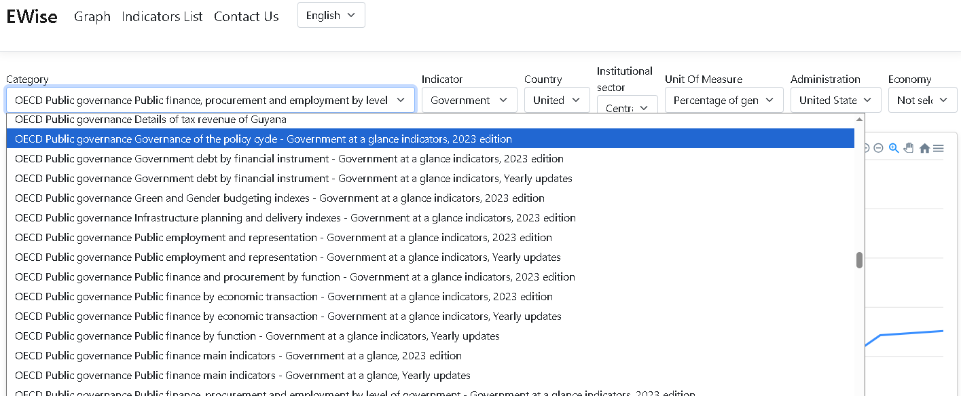Select Infrastructure planning and delivery indexes option
961x396 pixels.
(x=431, y=217)
